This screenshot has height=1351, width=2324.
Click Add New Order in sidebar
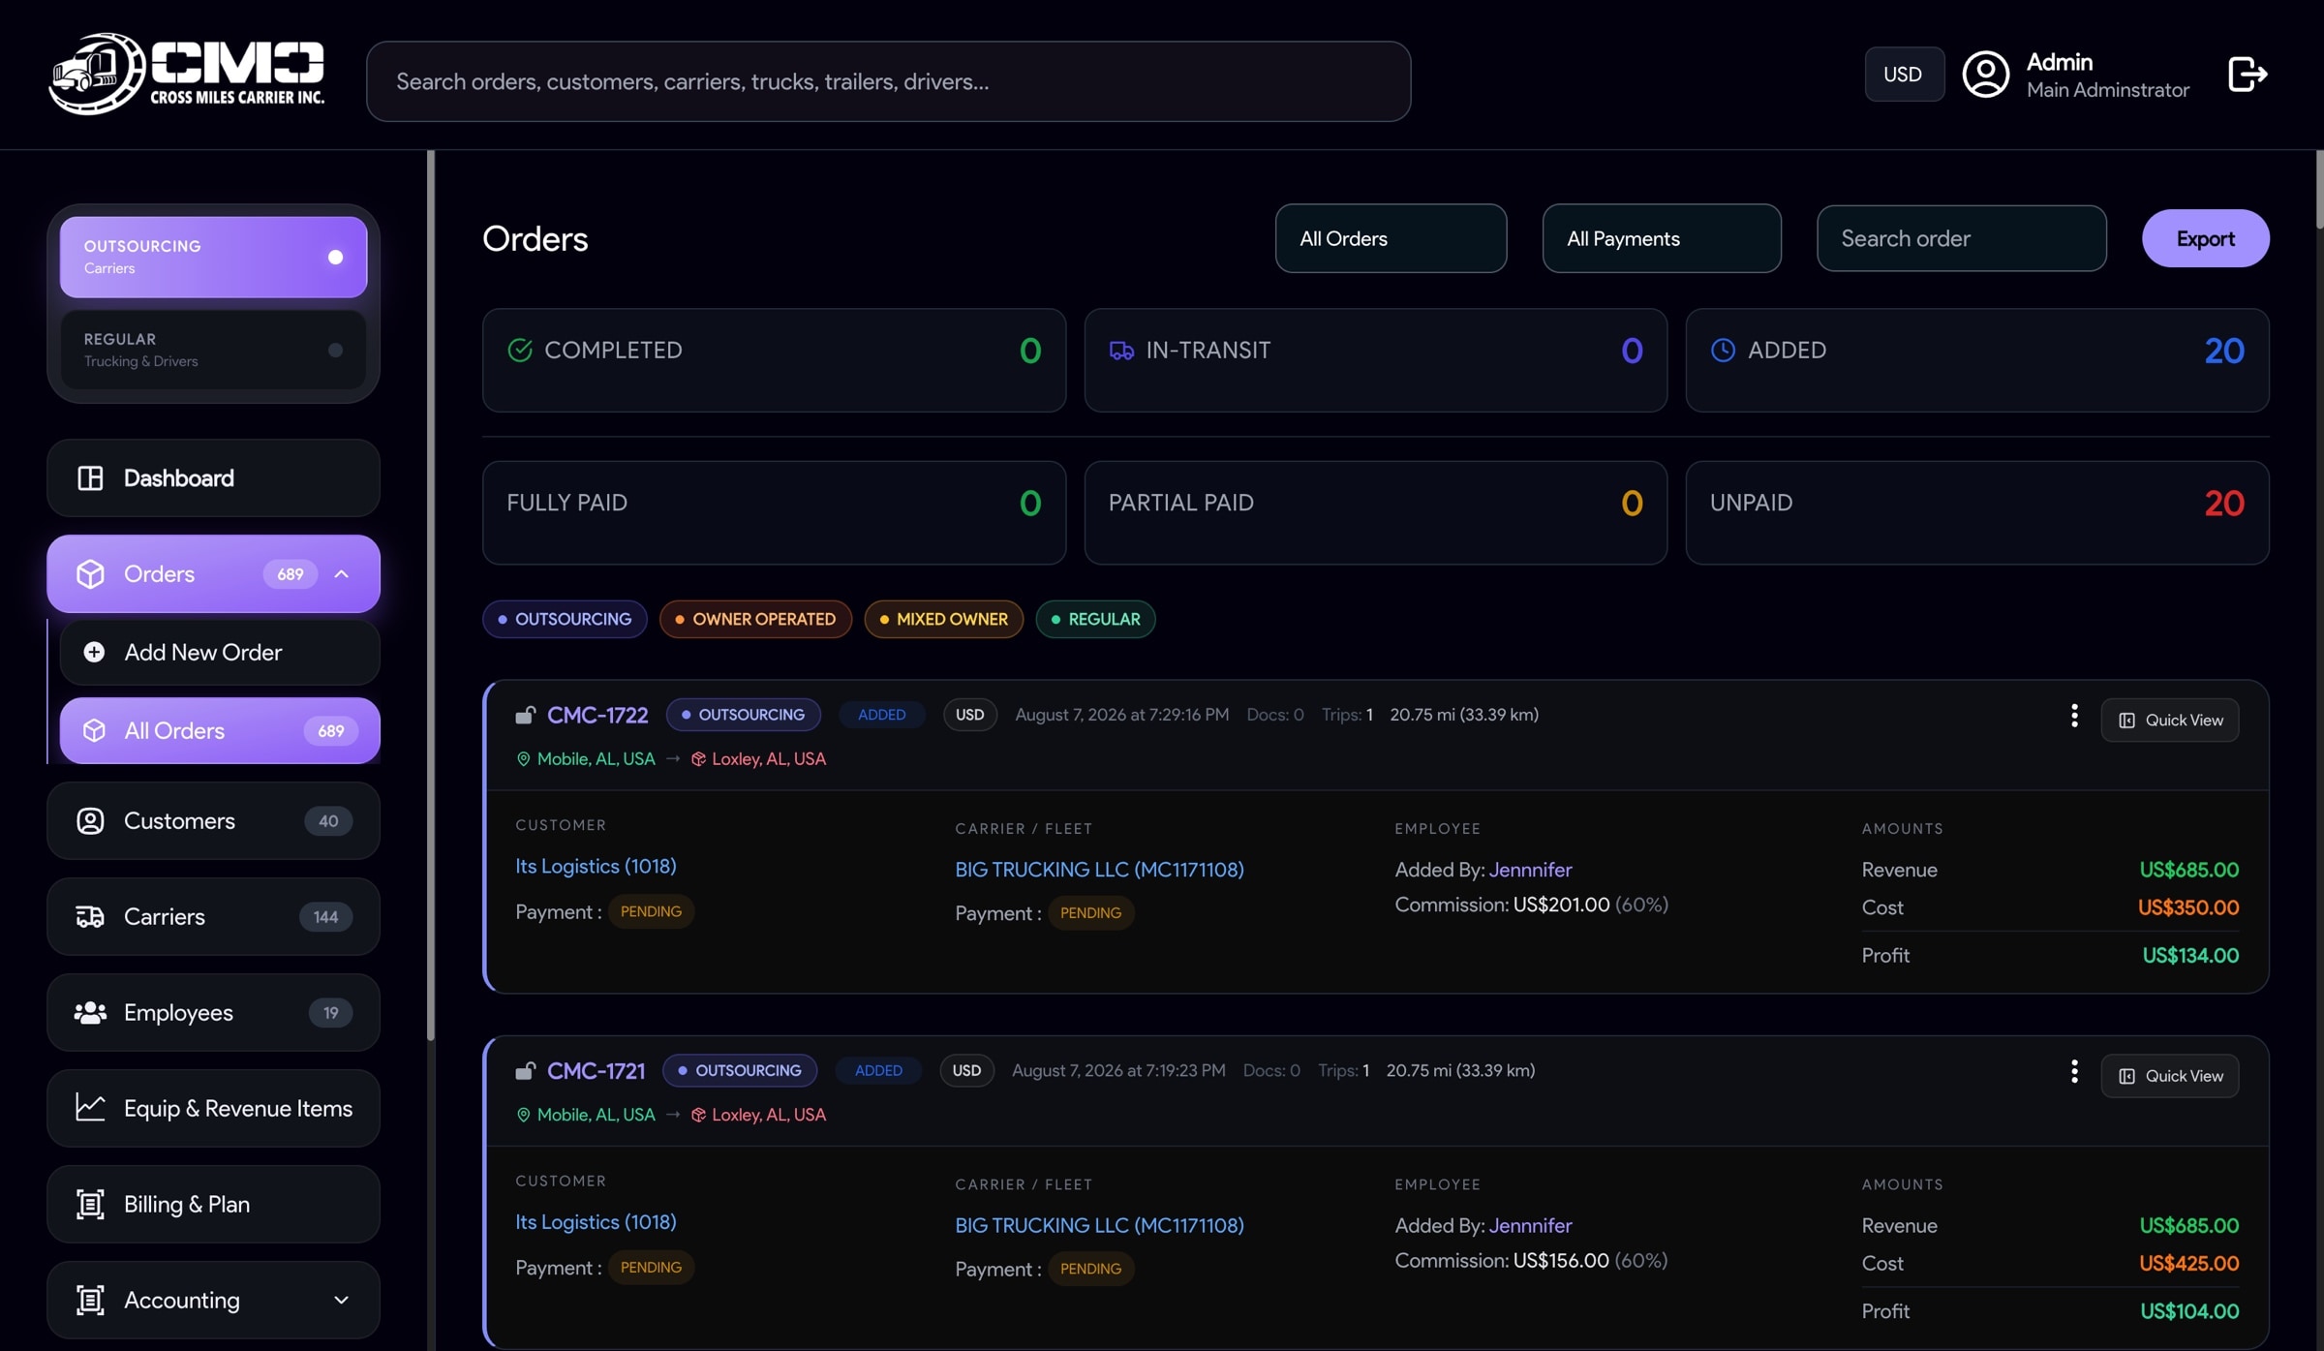pyautogui.click(x=219, y=653)
